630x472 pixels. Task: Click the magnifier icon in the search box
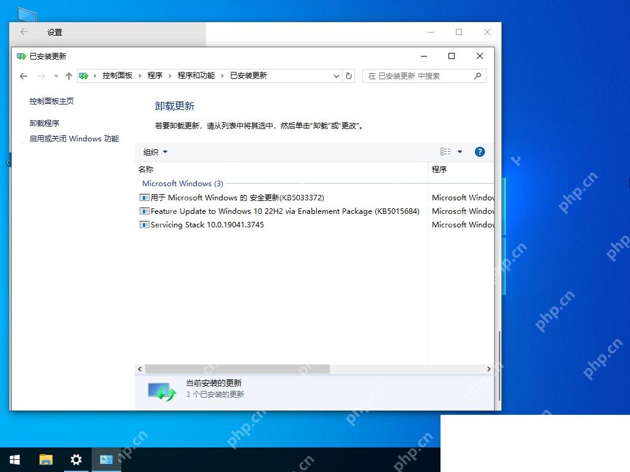tap(477, 76)
